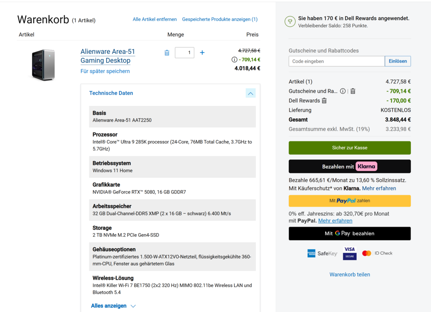Click the Dell Rewards trophy icon
The width and height of the screenshot is (431, 312).
pyautogui.click(x=290, y=22)
